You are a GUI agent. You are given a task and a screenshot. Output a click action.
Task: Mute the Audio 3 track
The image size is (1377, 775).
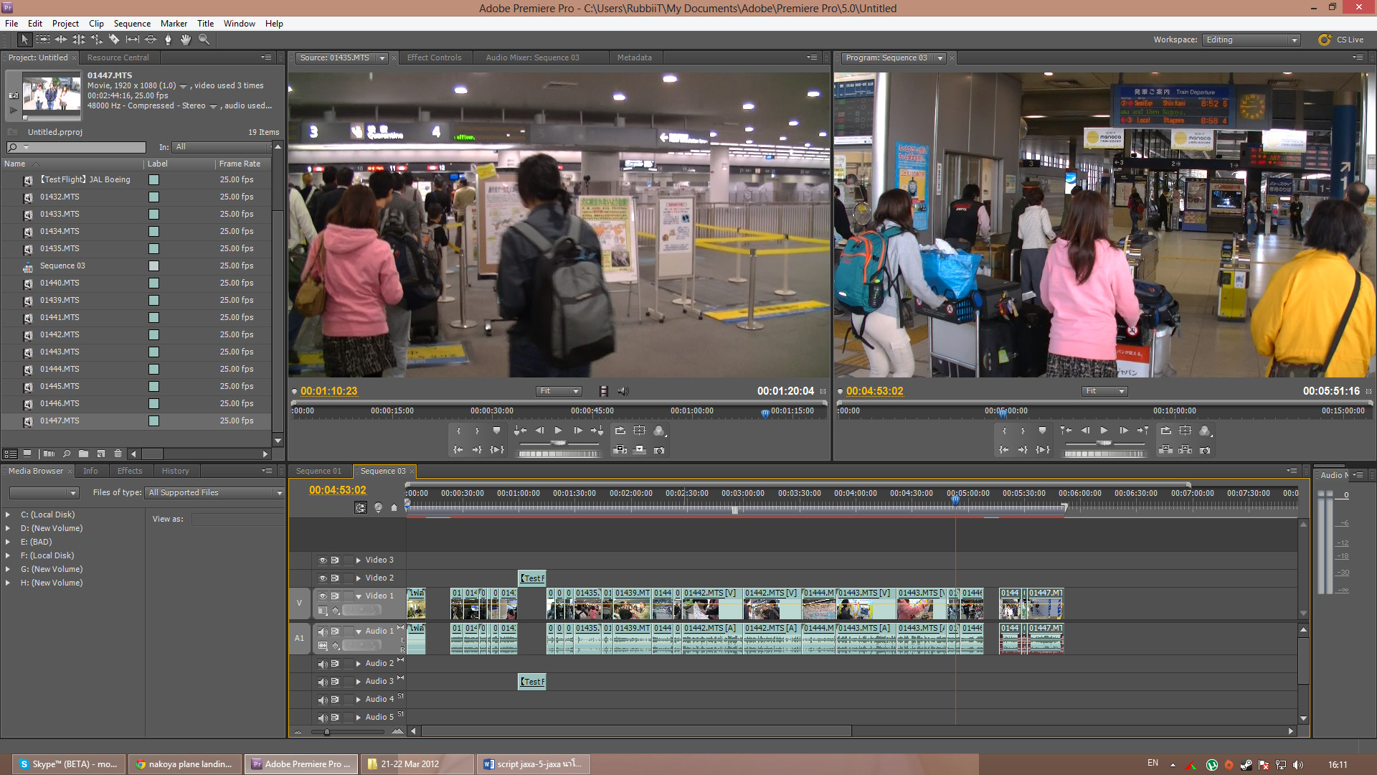coord(323,682)
